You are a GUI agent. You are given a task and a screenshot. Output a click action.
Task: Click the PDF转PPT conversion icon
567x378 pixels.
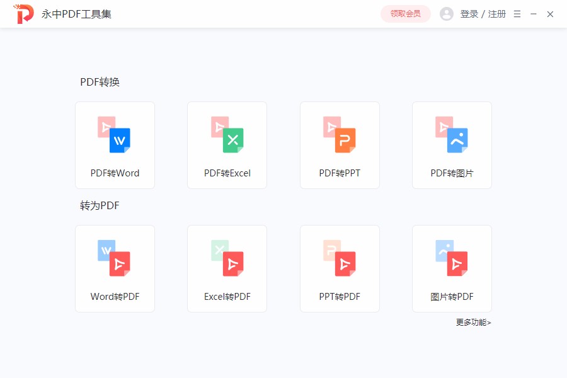pyautogui.click(x=340, y=134)
